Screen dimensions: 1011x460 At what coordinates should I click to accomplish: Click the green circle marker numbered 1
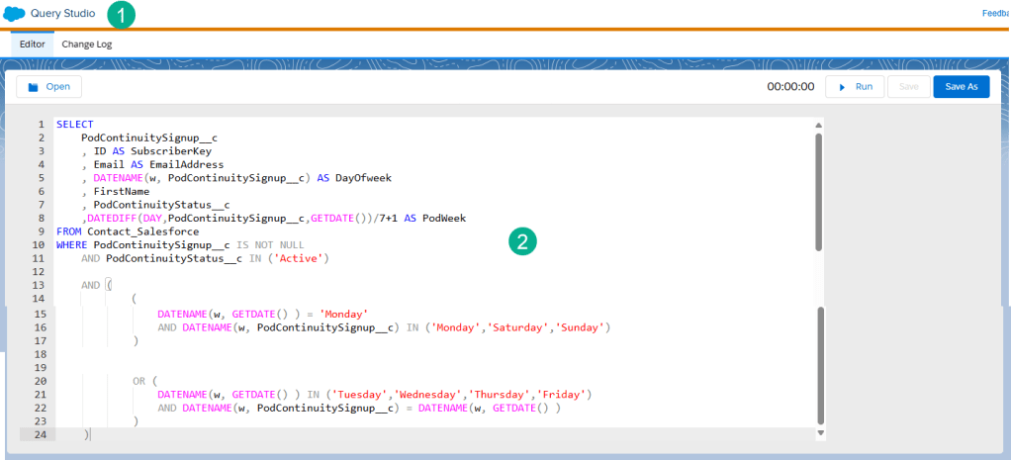[x=120, y=15]
